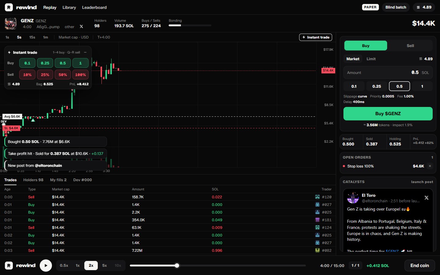Screen dimensions: 440x275
Task: Open the PAPER mode badge
Action: [370, 7]
